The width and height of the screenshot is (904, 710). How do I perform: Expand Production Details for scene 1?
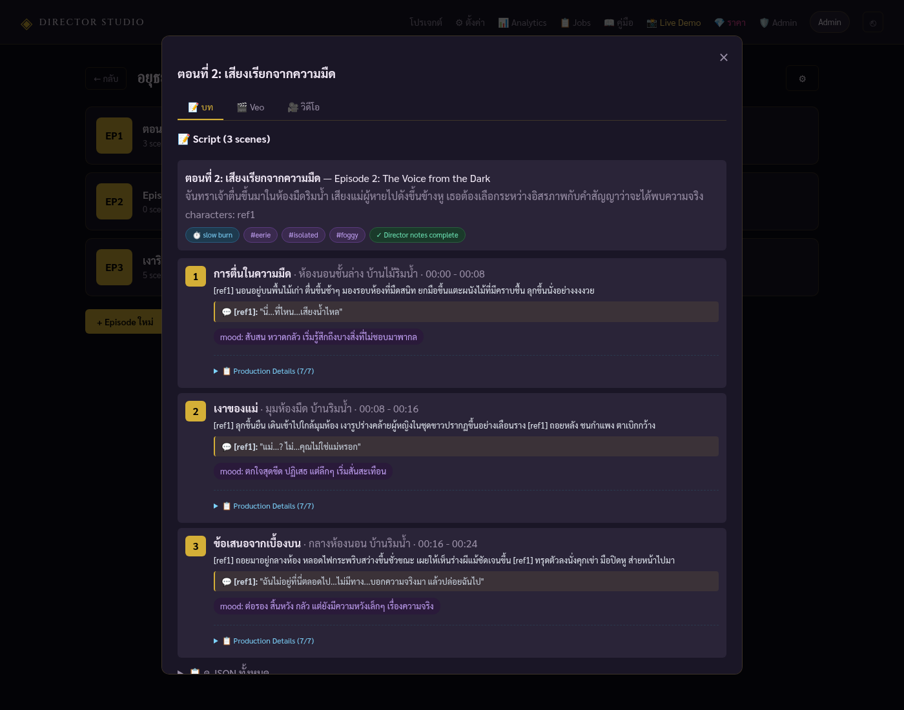click(264, 371)
